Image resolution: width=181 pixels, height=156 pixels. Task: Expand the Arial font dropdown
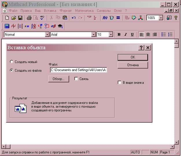coord(93,35)
